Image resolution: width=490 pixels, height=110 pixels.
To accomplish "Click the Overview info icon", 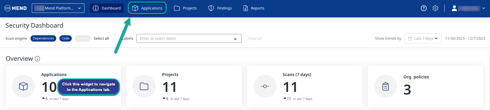I will (x=37, y=59).
